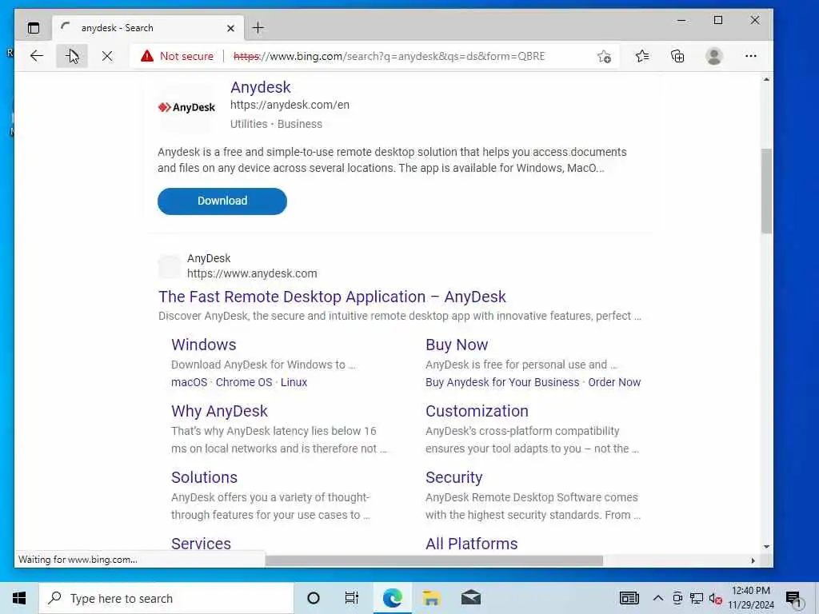Open the Chrome OS link
The height and width of the screenshot is (614, 819).
244,382
